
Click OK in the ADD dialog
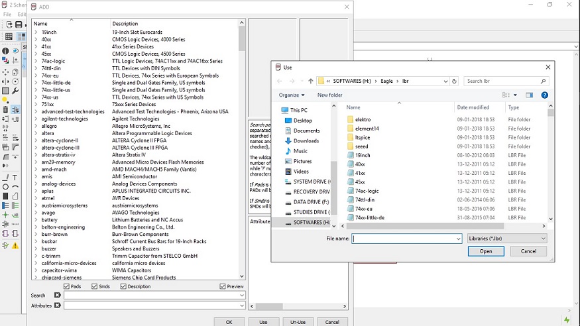click(x=229, y=322)
